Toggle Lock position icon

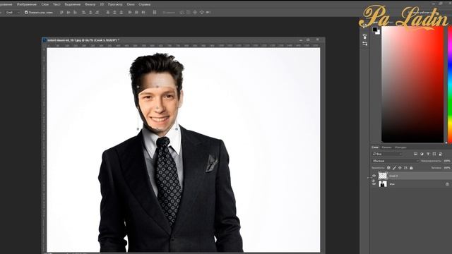point(400,168)
